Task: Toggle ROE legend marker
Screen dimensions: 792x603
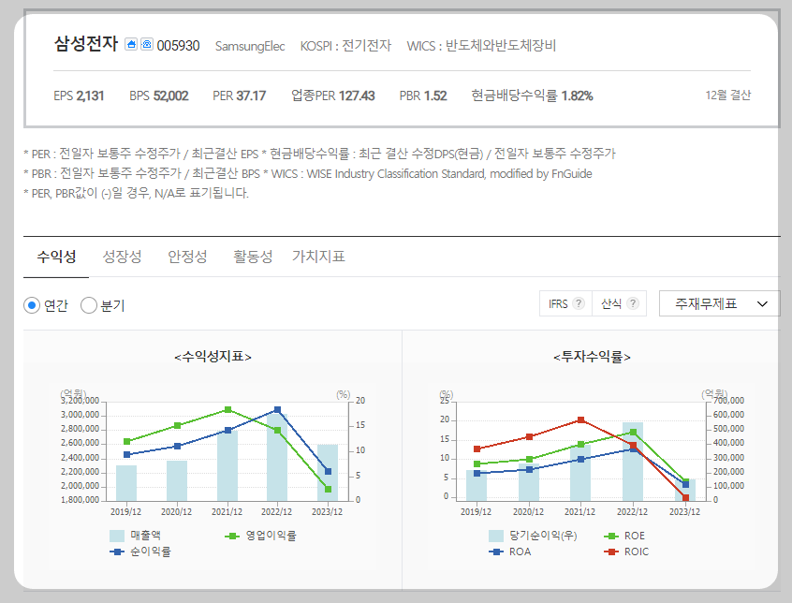Action: pyautogui.click(x=611, y=536)
